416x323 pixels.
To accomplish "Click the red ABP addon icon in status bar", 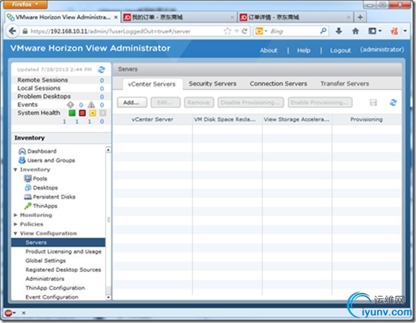I will coord(9,313).
